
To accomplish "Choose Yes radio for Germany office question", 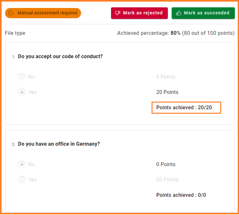I will [22, 180].
